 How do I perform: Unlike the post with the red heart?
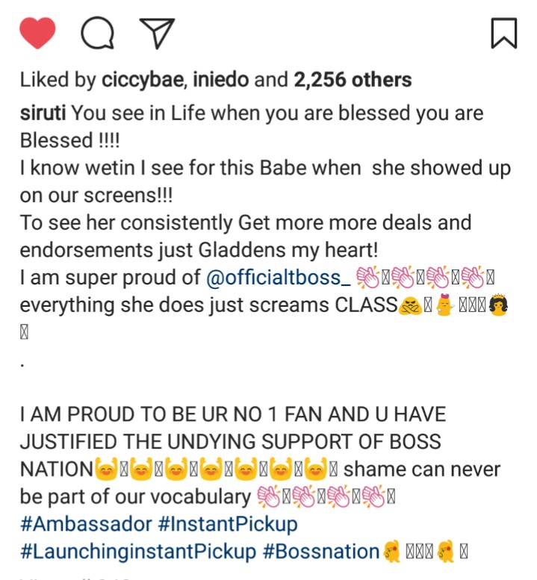point(37,34)
